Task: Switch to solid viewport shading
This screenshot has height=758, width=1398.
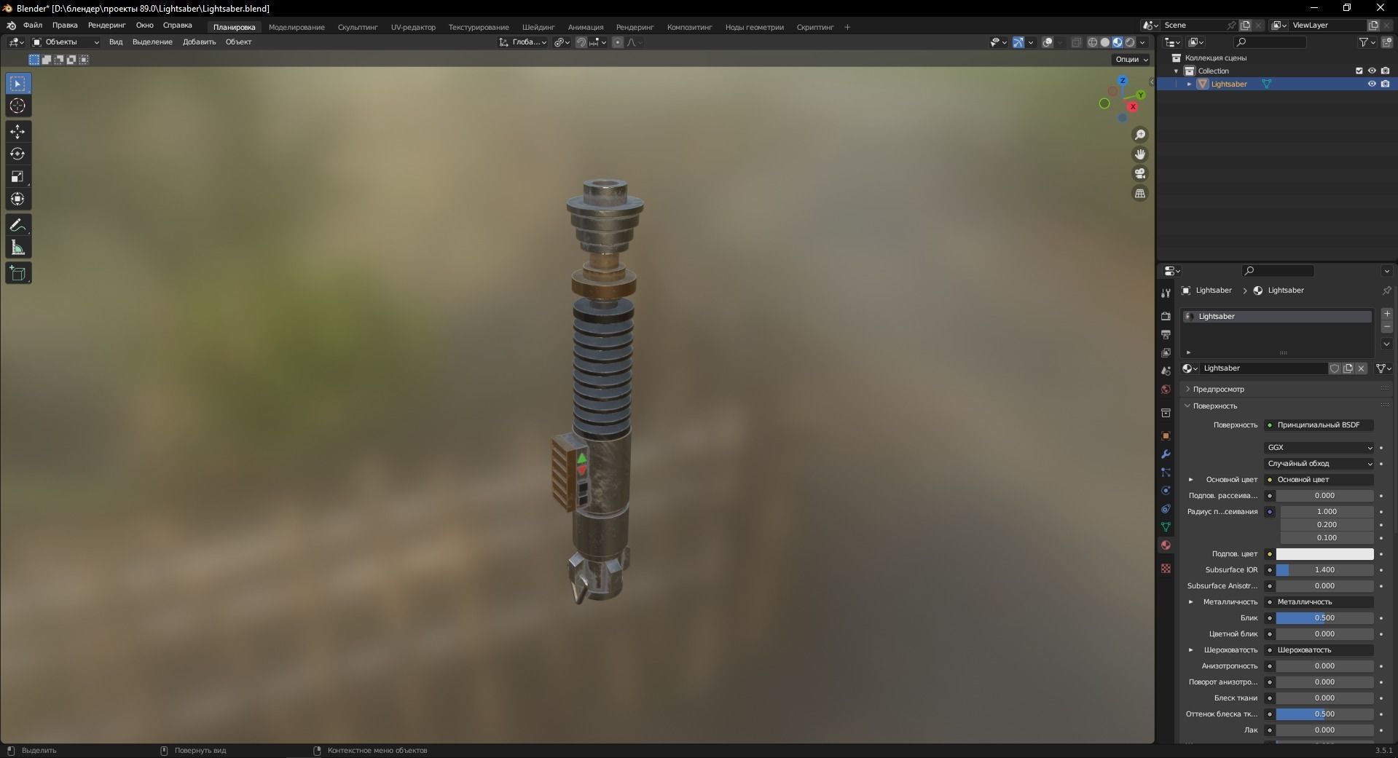Action: click(1104, 42)
